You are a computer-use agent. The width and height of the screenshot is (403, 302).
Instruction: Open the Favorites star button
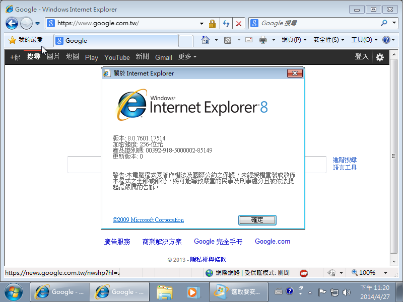click(x=26, y=40)
